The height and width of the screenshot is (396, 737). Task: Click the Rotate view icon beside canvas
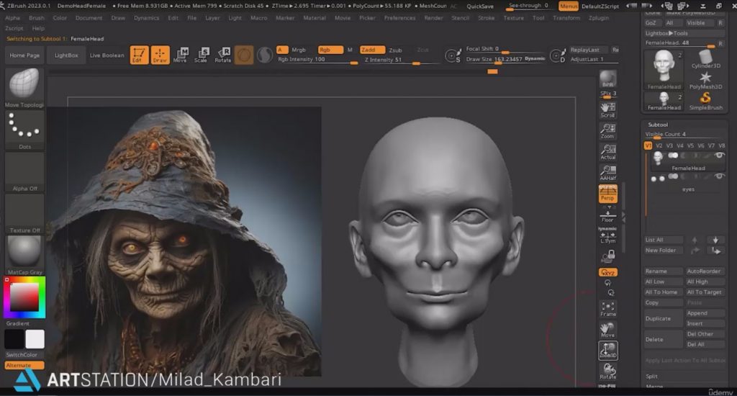pyautogui.click(x=607, y=372)
